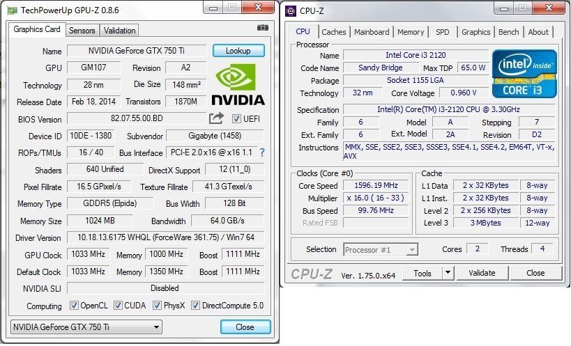Click the Package value Socket 1155 LGA
This screenshot has height=346, width=571.
point(416,80)
